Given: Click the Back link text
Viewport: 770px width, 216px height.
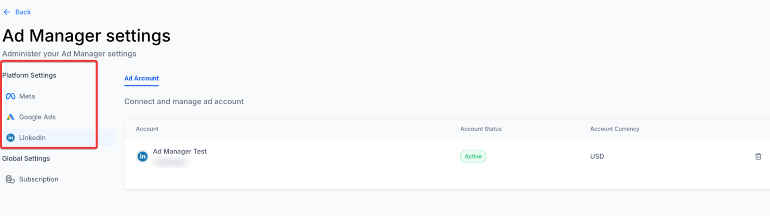Looking at the screenshot, I should click(23, 12).
